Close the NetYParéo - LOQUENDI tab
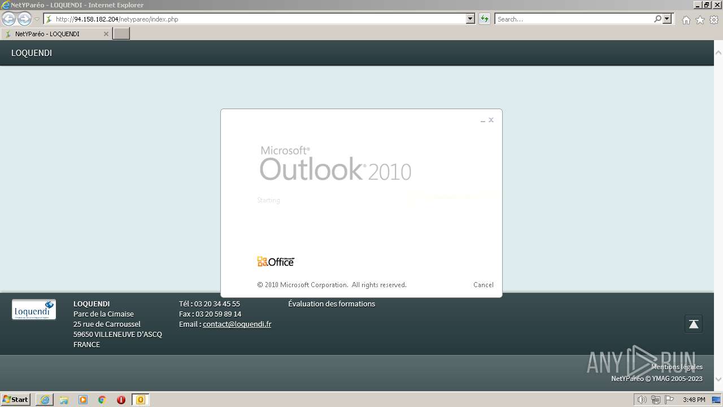This screenshot has width=723, height=407. click(106, 34)
